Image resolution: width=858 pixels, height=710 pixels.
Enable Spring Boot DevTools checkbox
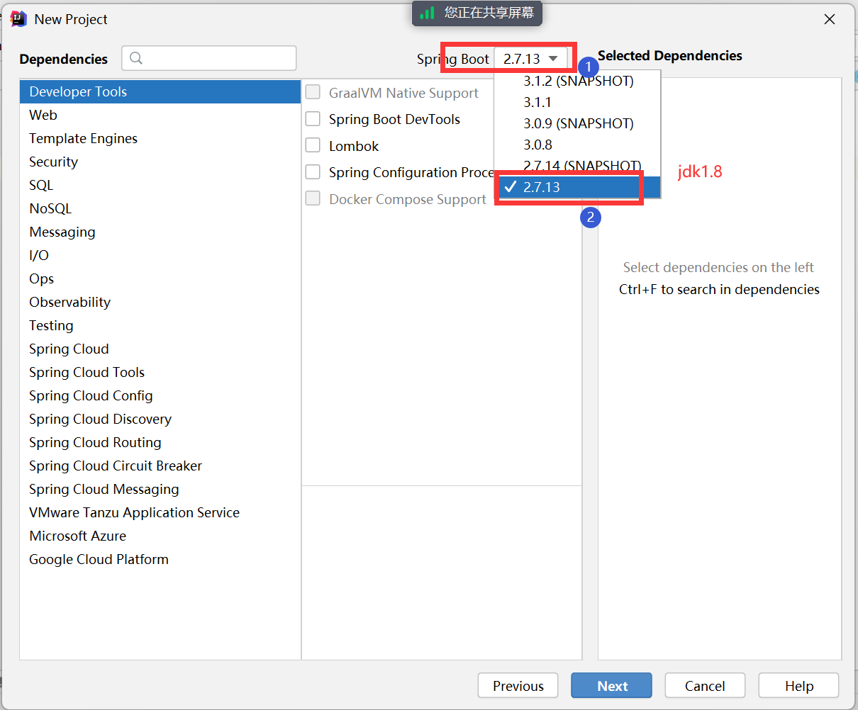(313, 118)
